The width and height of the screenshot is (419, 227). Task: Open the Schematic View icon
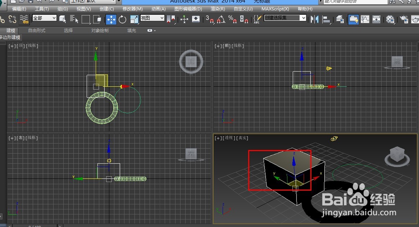click(x=376, y=19)
